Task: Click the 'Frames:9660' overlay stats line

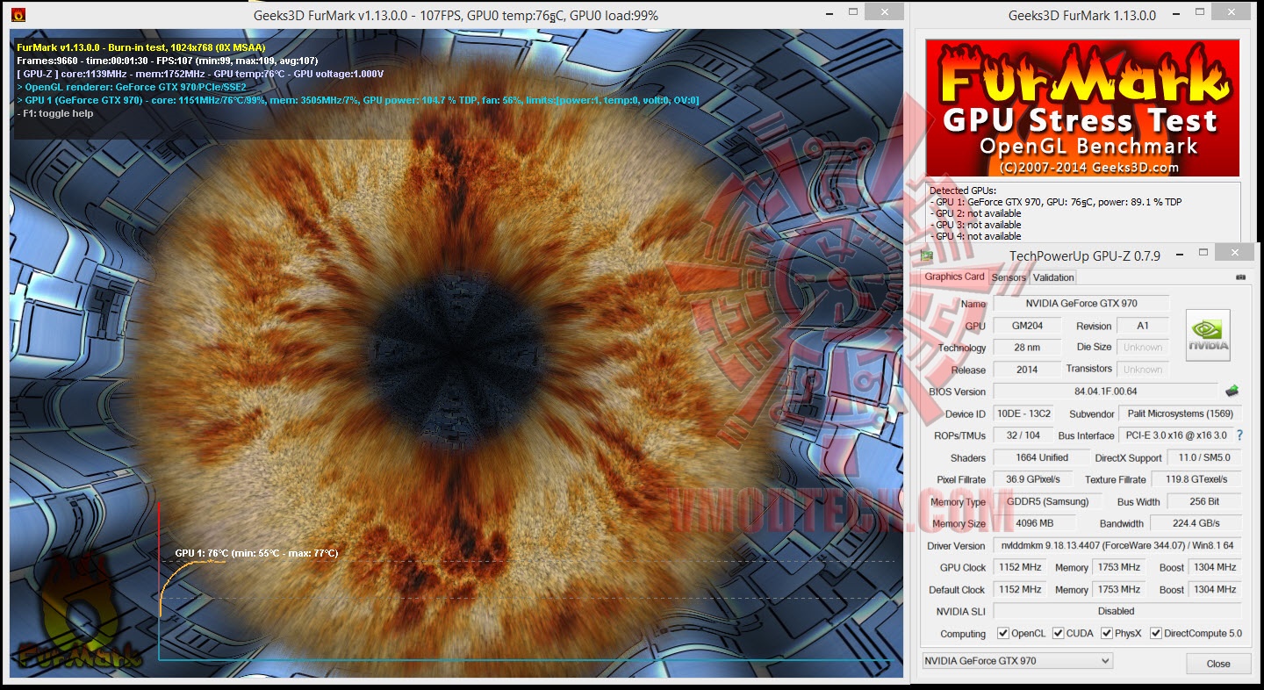Action: pyautogui.click(x=168, y=61)
